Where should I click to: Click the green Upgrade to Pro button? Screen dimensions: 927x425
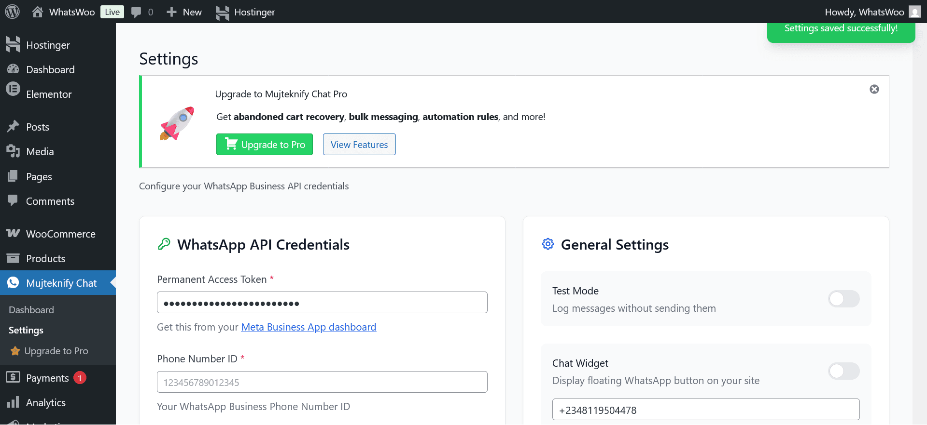point(265,145)
